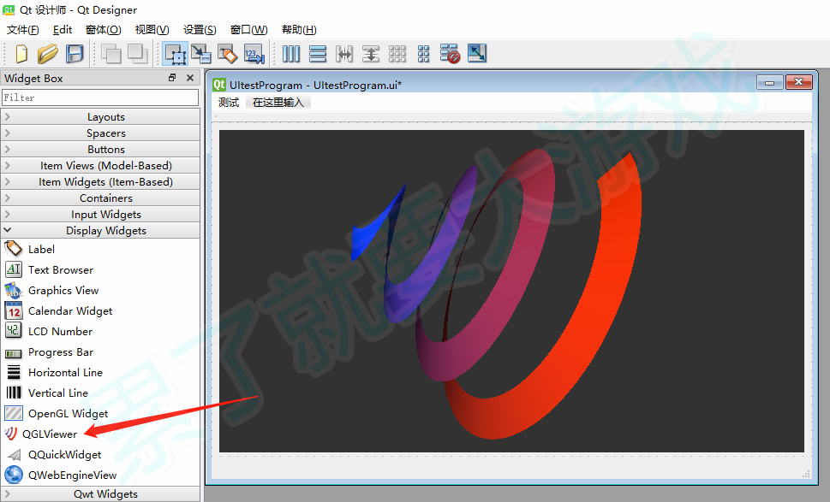Apply Lay Out Vertically to the form

pyautogui.click(x=318, y=53)
